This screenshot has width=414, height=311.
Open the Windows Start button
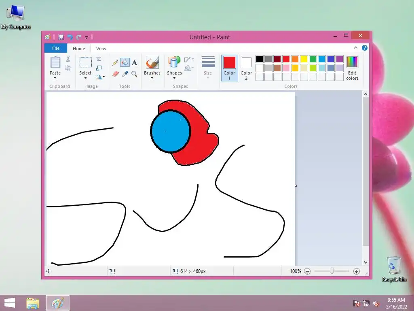10,303
